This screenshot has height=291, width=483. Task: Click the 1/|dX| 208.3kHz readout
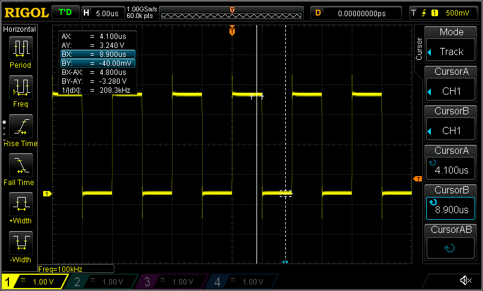(96, 90)
